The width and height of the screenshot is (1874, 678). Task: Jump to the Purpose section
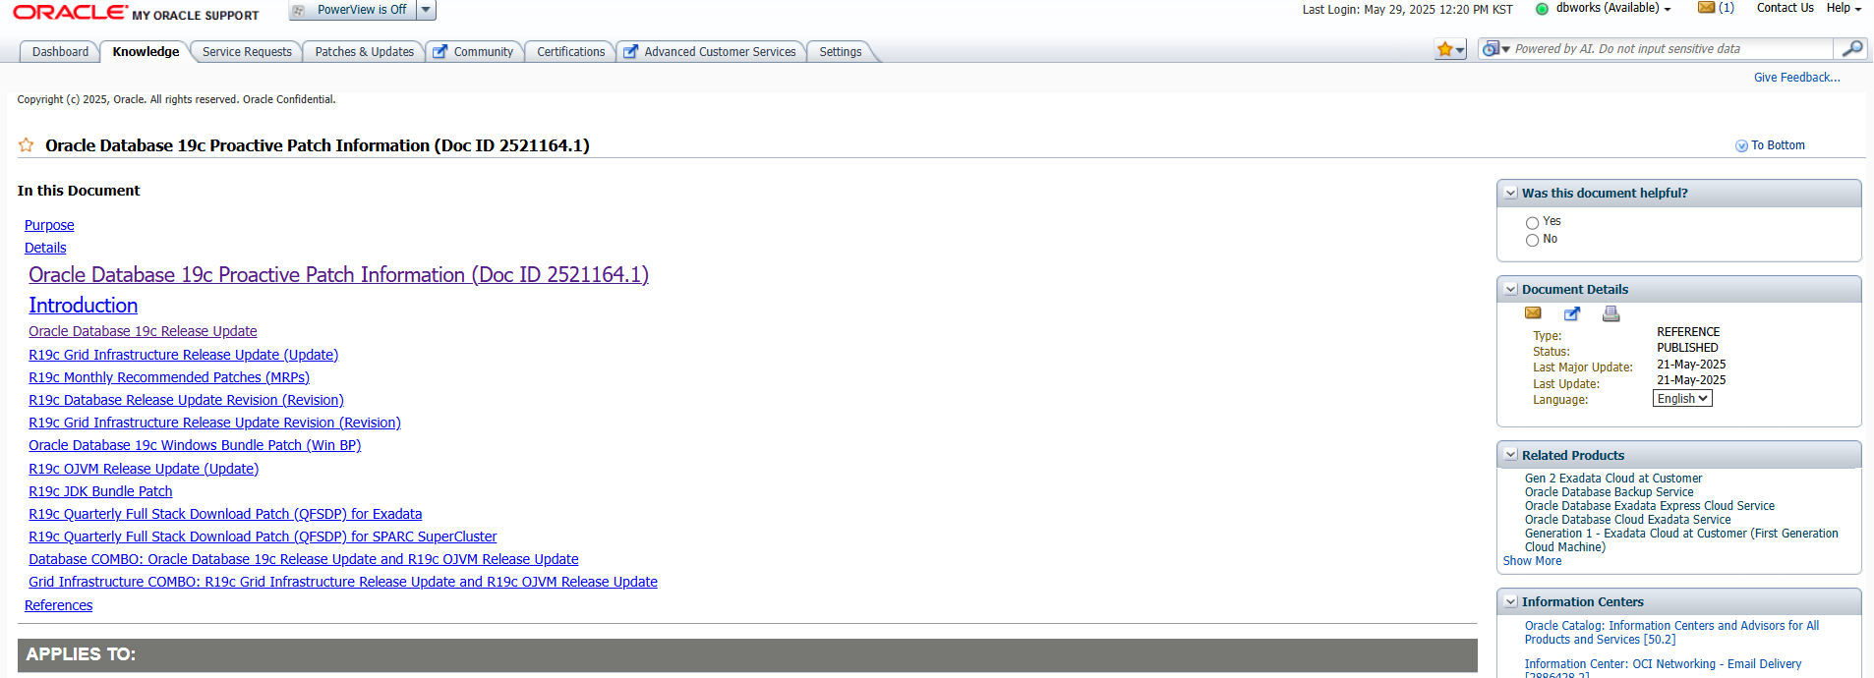coord(49,225)
